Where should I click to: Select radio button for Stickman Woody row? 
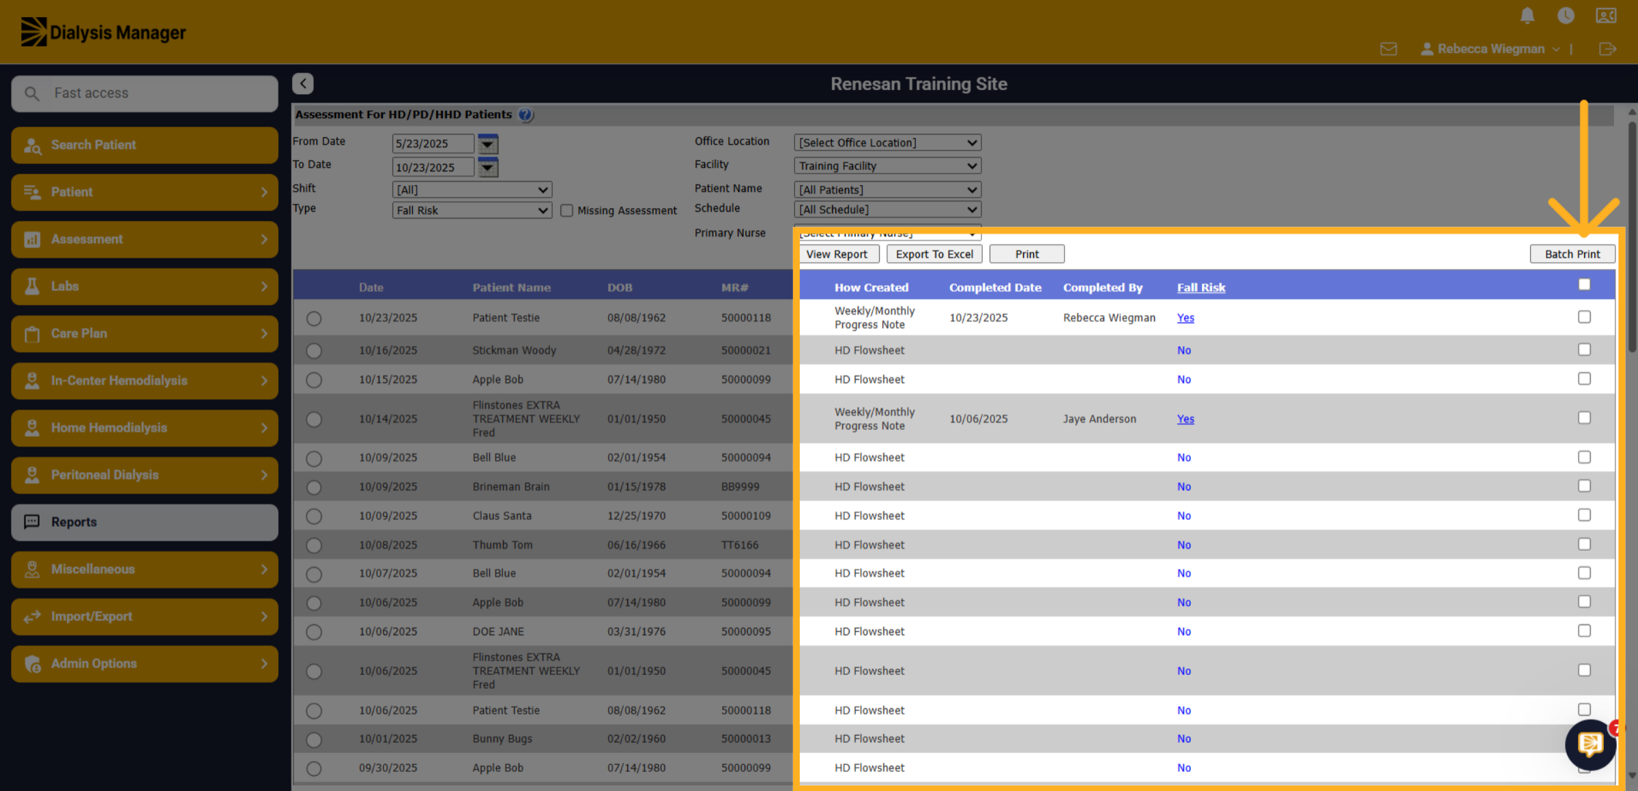314,351
